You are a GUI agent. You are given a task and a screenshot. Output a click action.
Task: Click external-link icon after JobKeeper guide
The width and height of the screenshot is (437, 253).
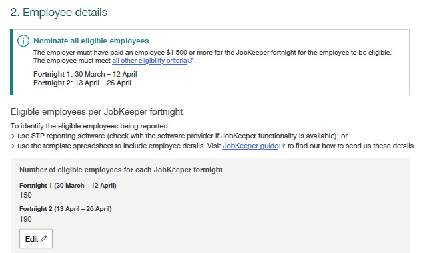tap(282, 146)
